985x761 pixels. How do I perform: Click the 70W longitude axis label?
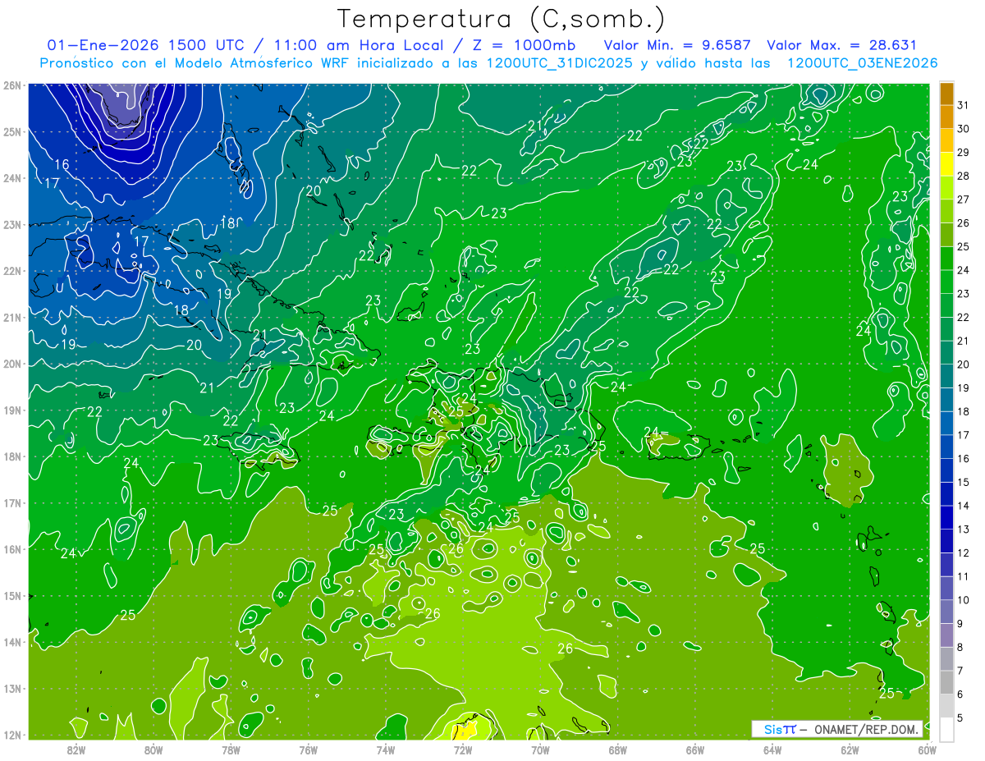coord(540,750)
